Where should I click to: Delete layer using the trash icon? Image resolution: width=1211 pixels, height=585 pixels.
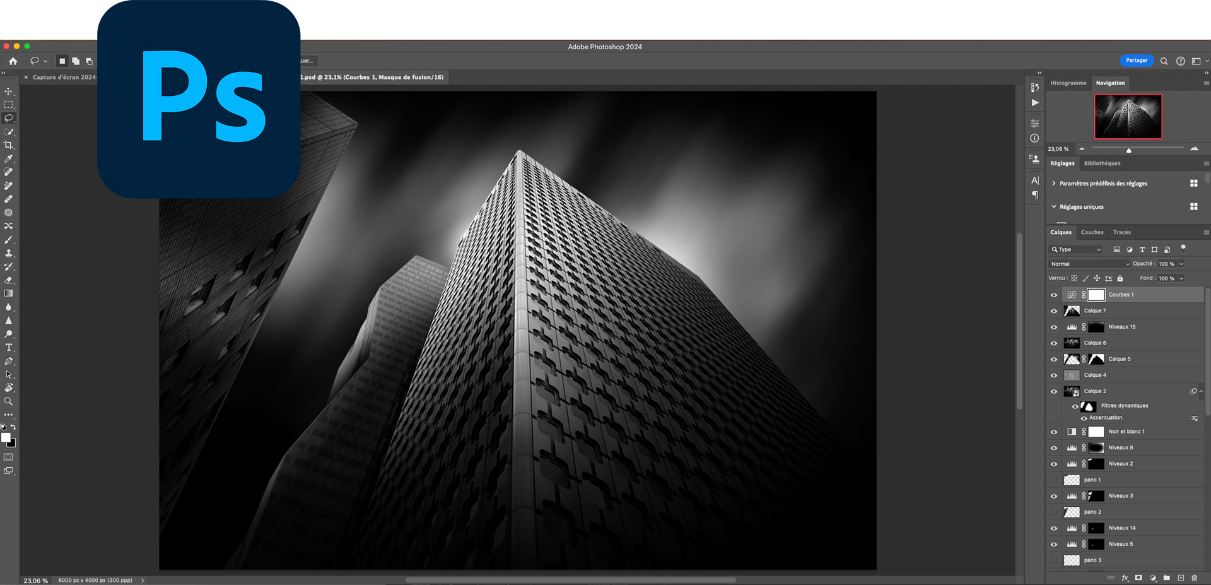tap(1194, 577)
